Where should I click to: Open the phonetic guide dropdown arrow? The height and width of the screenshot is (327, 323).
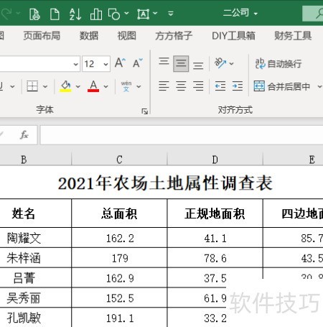139,86
